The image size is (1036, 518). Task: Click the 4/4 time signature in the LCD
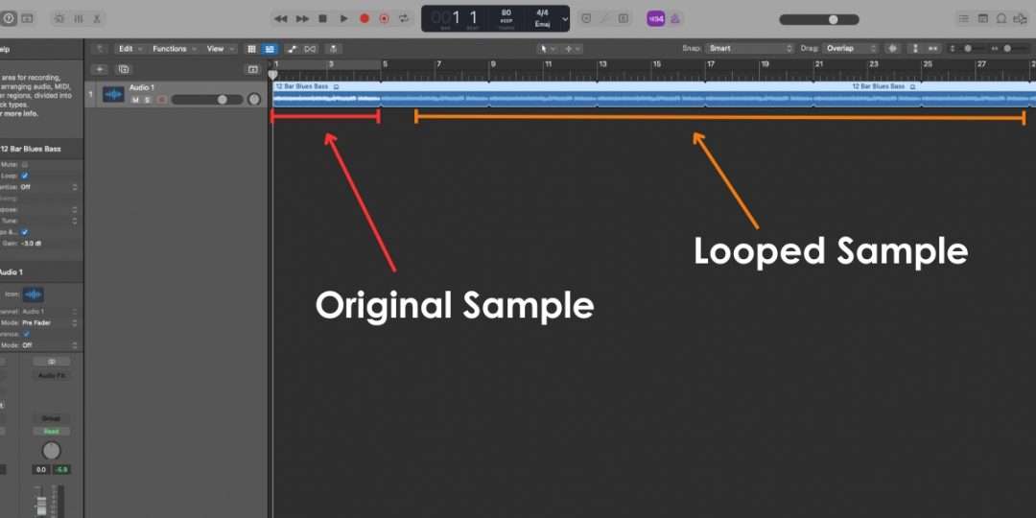pyautogui.click(x=542, y=12)
